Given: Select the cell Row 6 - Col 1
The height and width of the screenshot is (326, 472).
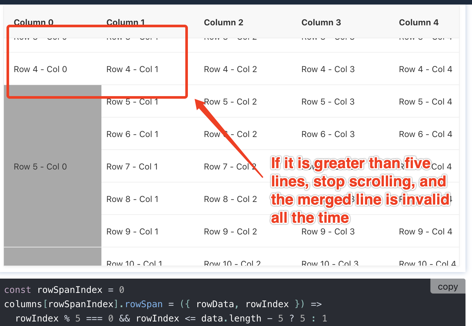Looking at the screenshot, I should click(132, 134).
